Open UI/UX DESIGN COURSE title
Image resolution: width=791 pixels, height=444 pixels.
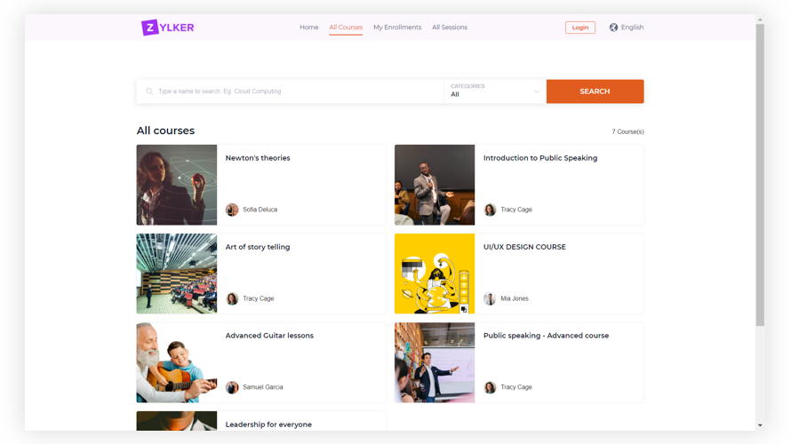[x=524, y=247]
